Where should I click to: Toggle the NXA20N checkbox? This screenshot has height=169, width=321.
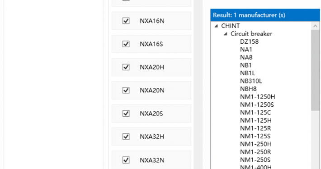coord(126,90)
